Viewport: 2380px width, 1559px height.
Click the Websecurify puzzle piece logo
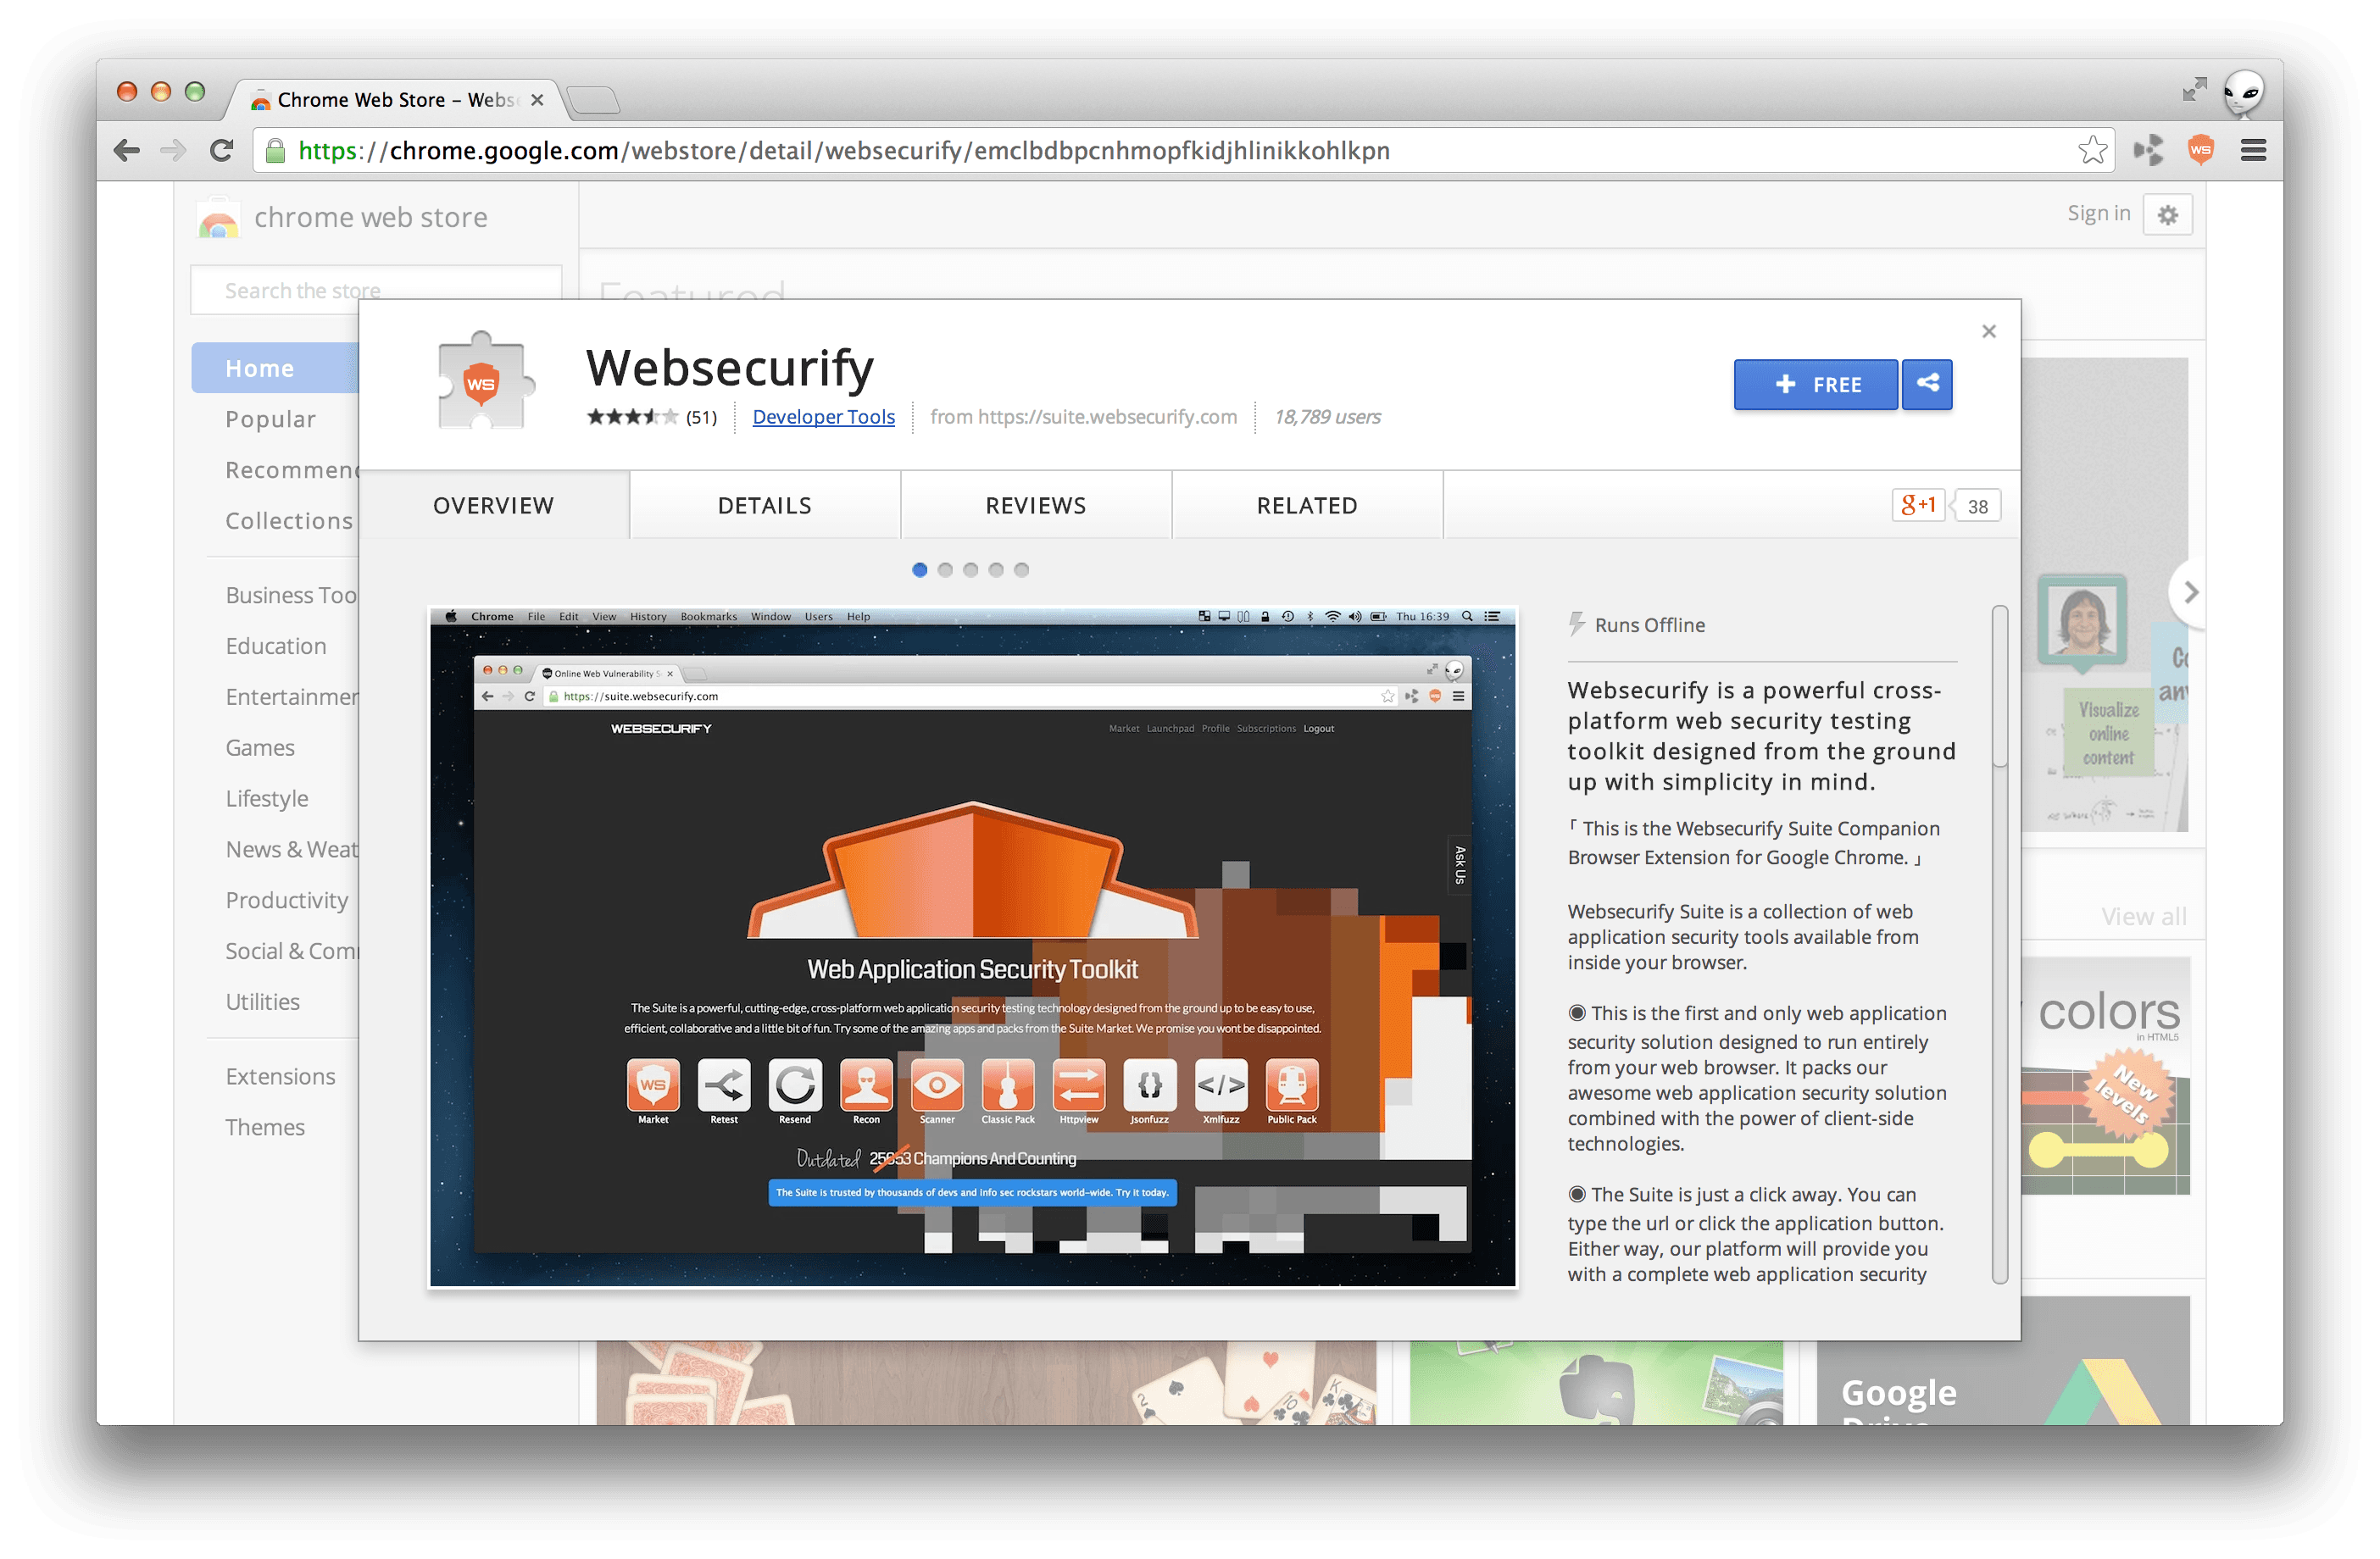[x=485, y=380]
